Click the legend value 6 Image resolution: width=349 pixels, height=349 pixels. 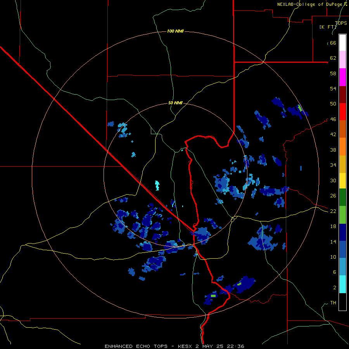coord(335,272)
